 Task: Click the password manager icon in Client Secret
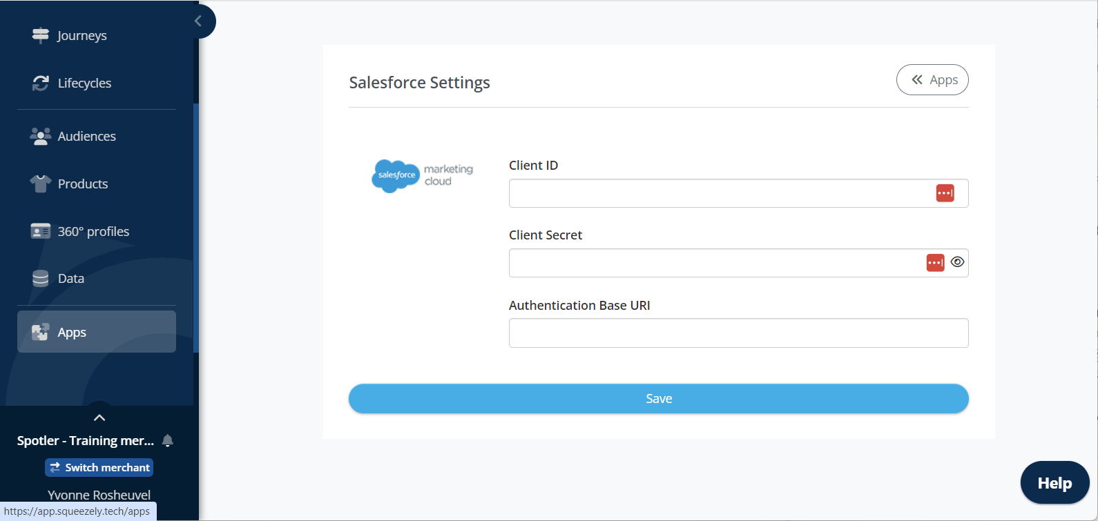pos(935,263)
